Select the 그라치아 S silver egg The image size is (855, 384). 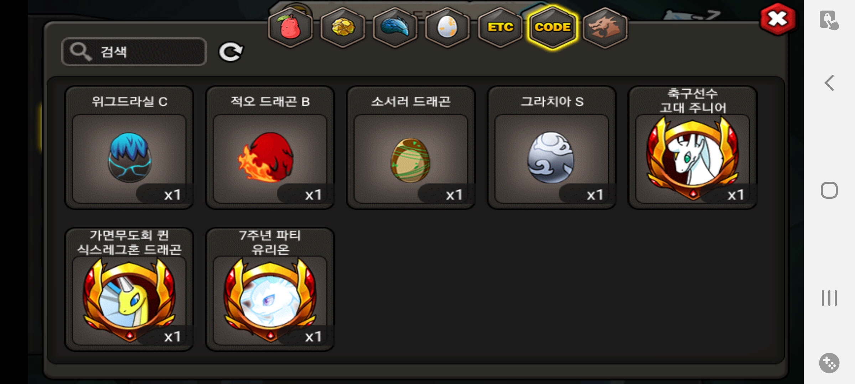[551, 148]
